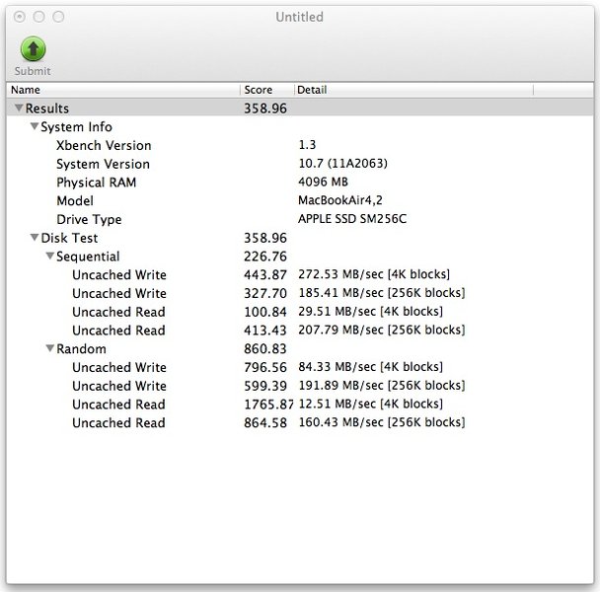Click the Disk Test score 358.96
This screenshot has height=592, width=600.
point(265,238)
